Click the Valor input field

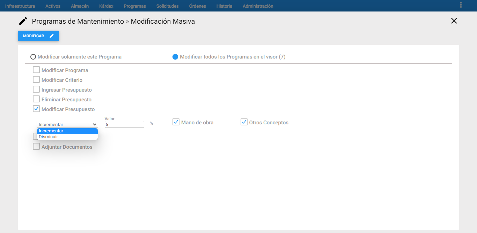124,124
